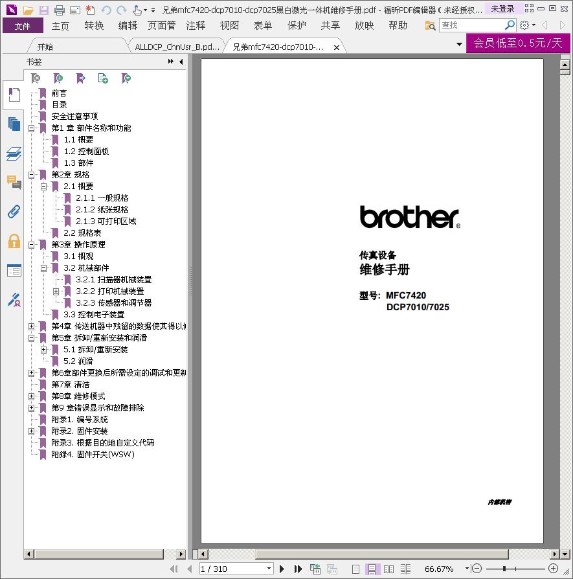
Task: Click the Undo arrow icon
Action: pyautogui.click(x=106, y=10)
